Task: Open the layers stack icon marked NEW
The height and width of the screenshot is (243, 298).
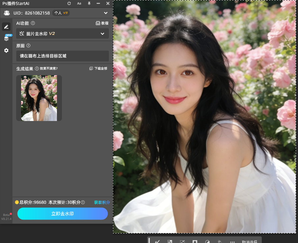Action: click(x=6, y=39)
